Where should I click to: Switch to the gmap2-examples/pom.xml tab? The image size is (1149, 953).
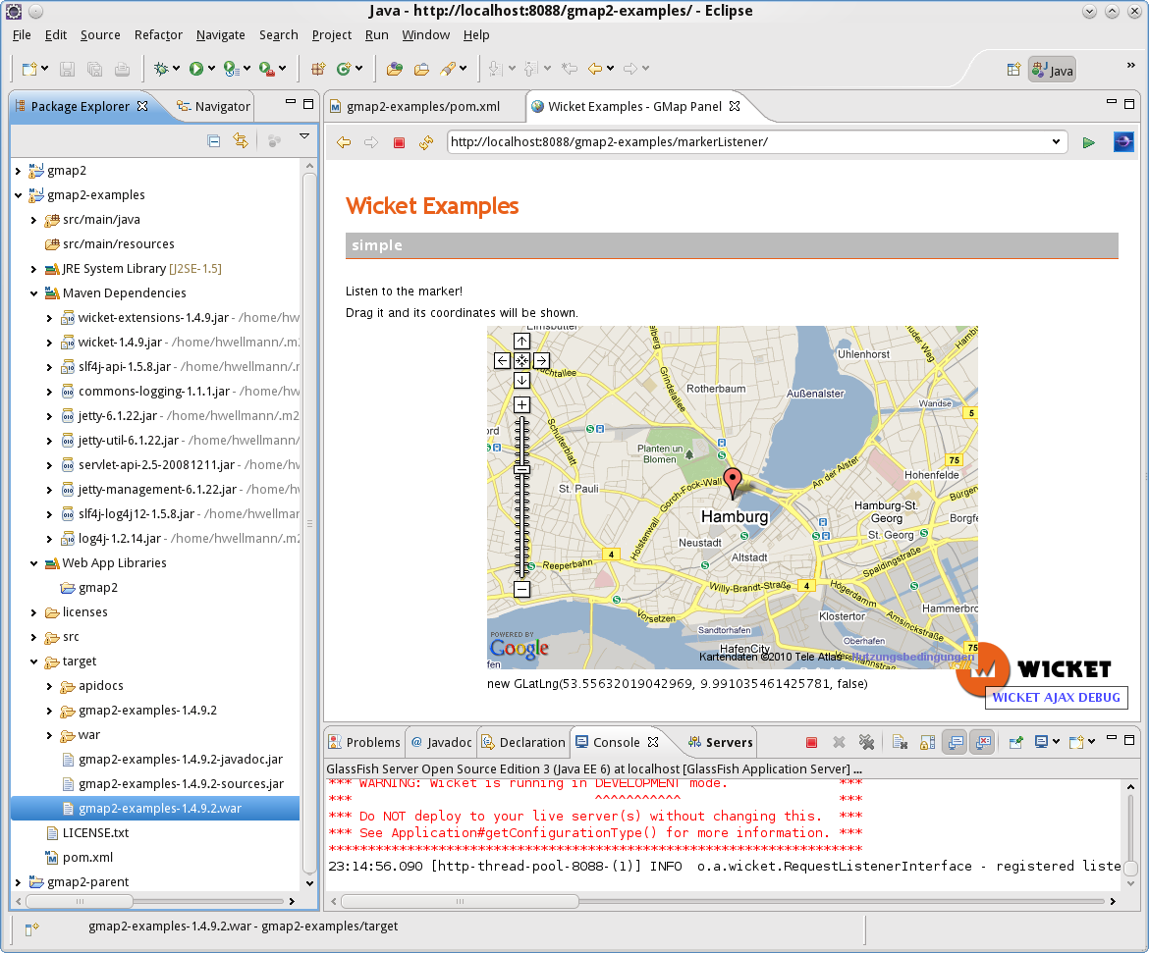point(424,106)
